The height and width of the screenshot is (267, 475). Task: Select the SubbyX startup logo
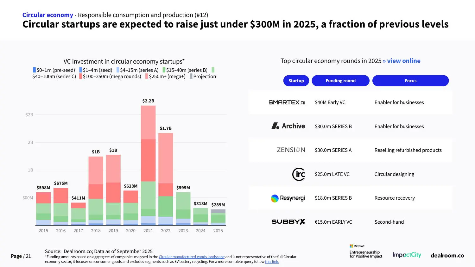point(288,222)
